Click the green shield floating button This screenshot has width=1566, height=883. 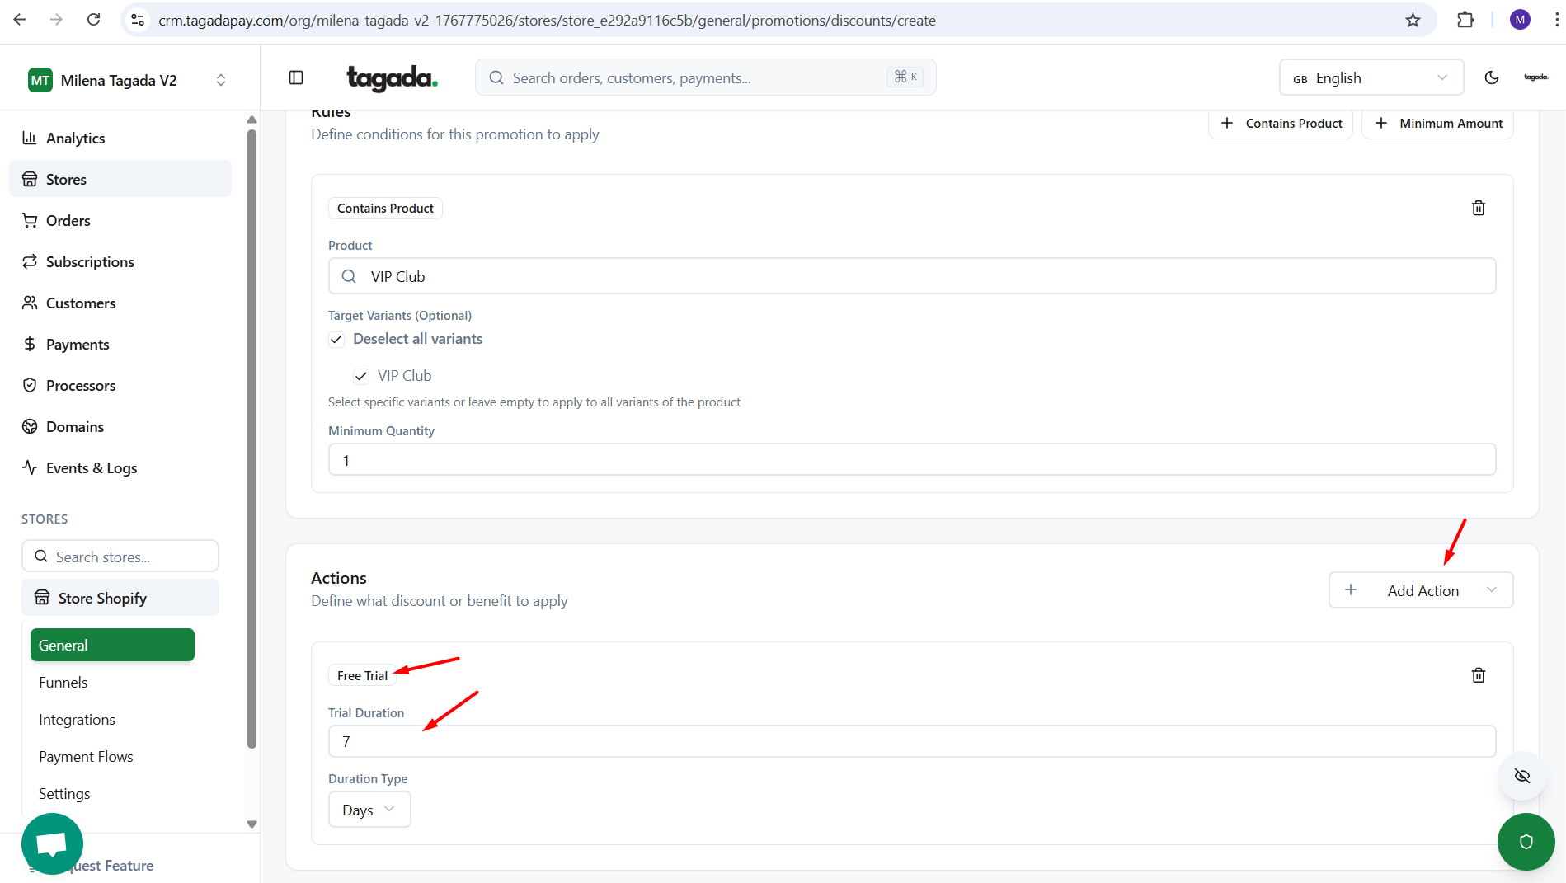click(x=1525, y=841)
